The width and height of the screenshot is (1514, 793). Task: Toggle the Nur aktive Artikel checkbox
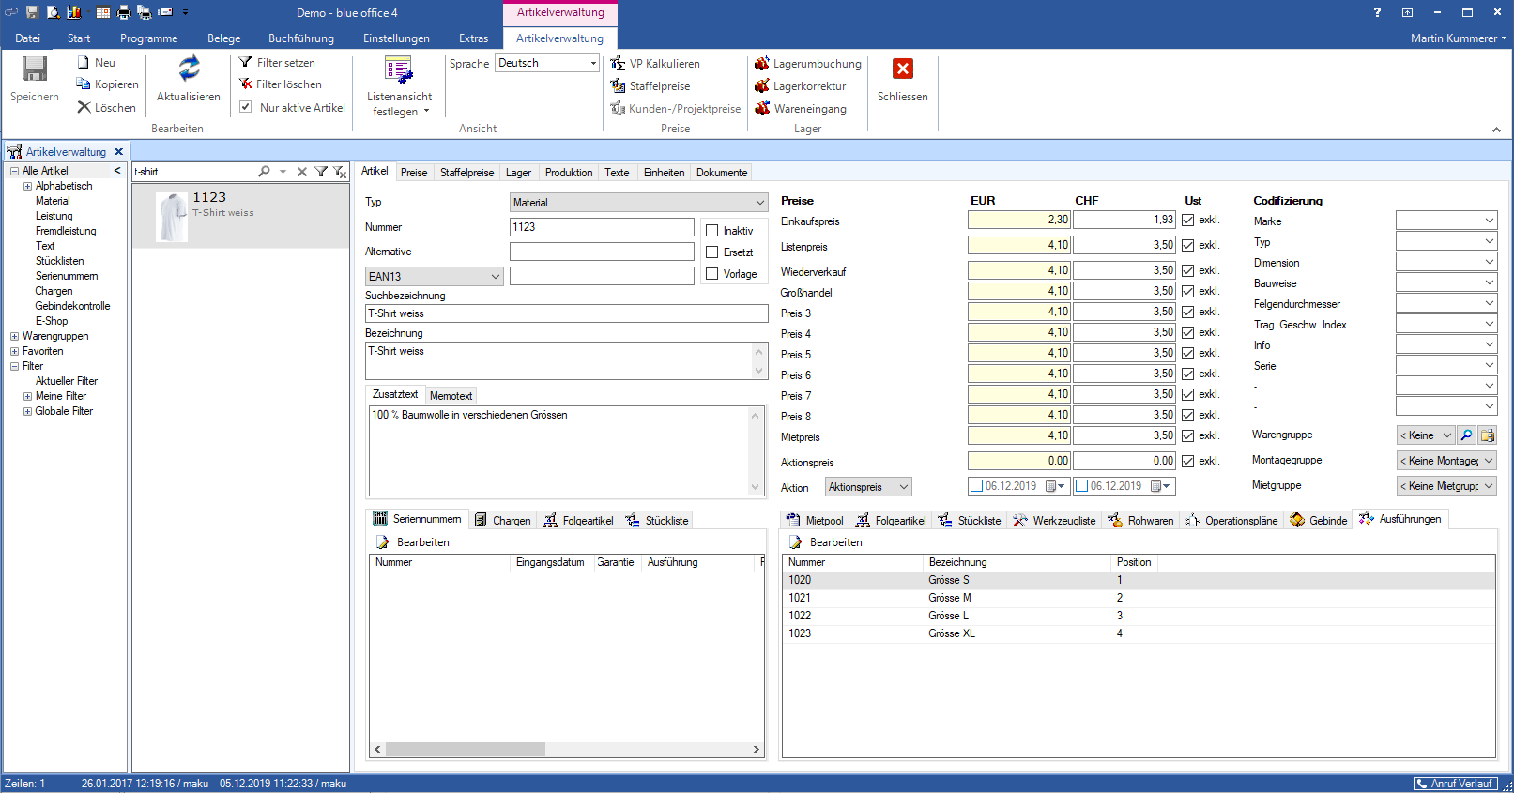246,108
